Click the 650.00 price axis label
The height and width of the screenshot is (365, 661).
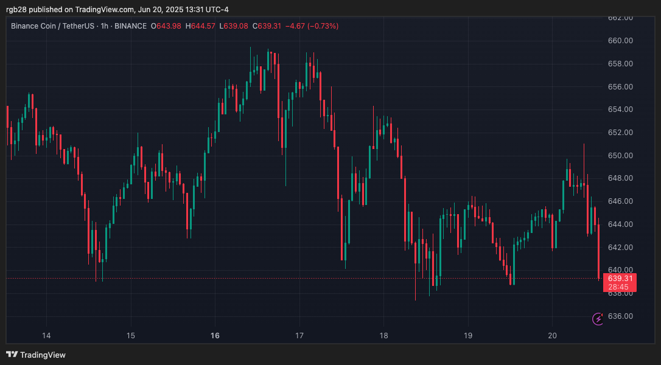tap(621, 155)
